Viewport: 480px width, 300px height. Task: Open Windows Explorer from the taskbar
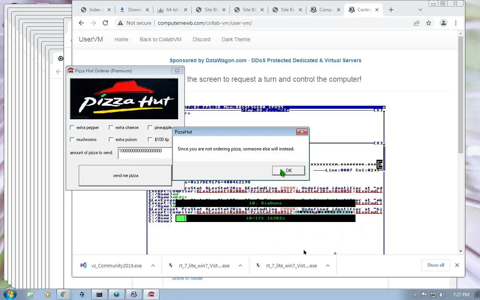point(30,294)
